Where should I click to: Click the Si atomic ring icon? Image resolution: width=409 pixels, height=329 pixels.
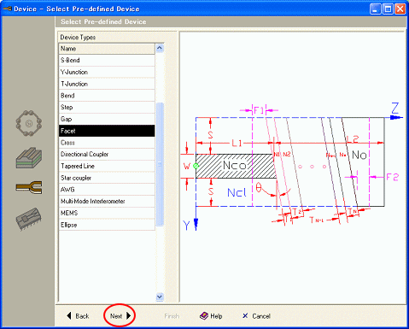click(29, 123)
